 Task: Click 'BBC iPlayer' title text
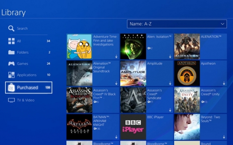pyautogui.click(x=155, y=117)
